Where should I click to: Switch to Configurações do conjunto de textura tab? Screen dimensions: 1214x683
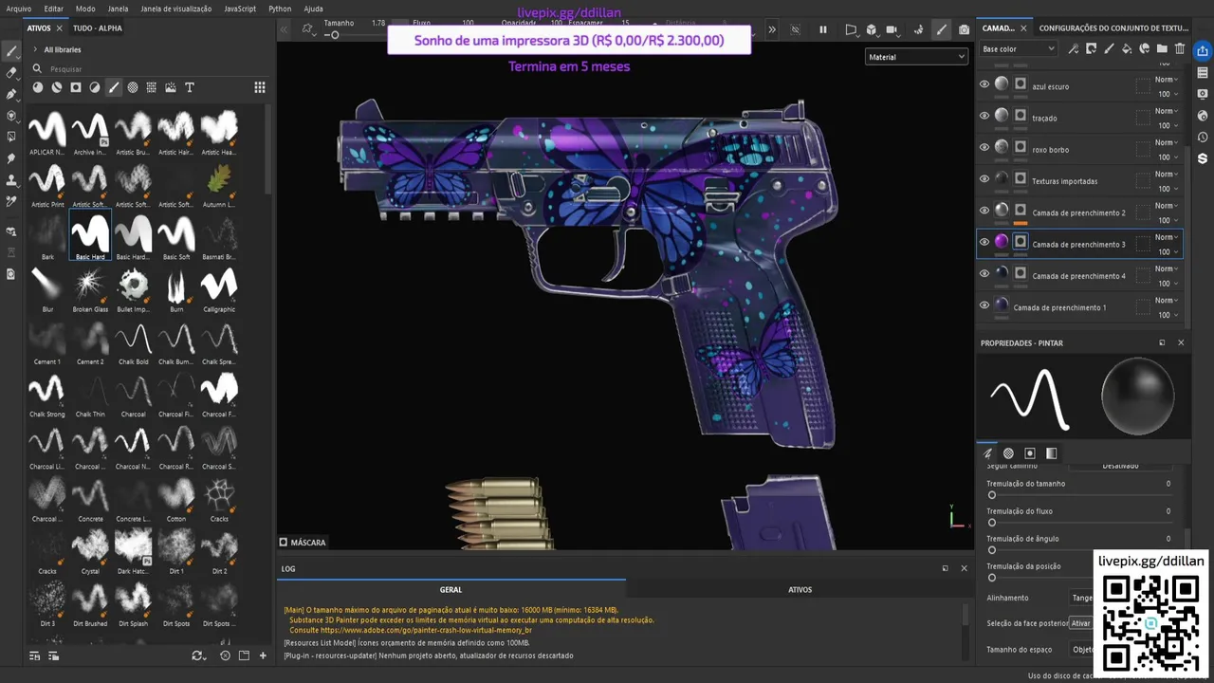[1113, 28]
